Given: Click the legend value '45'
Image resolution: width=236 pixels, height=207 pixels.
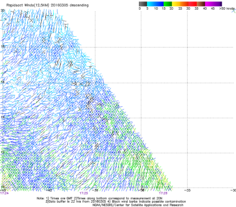Looking at the screenshot, I should 213,9.
